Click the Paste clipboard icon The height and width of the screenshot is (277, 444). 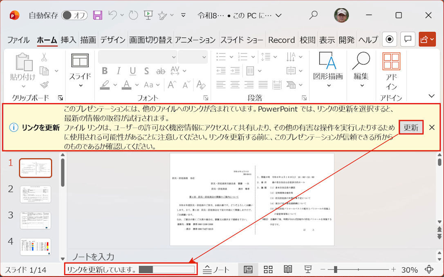(x=24, y=62)
